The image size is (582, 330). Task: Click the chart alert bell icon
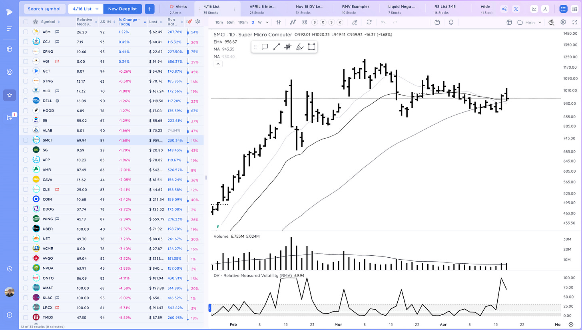click(x=451, y=22)
